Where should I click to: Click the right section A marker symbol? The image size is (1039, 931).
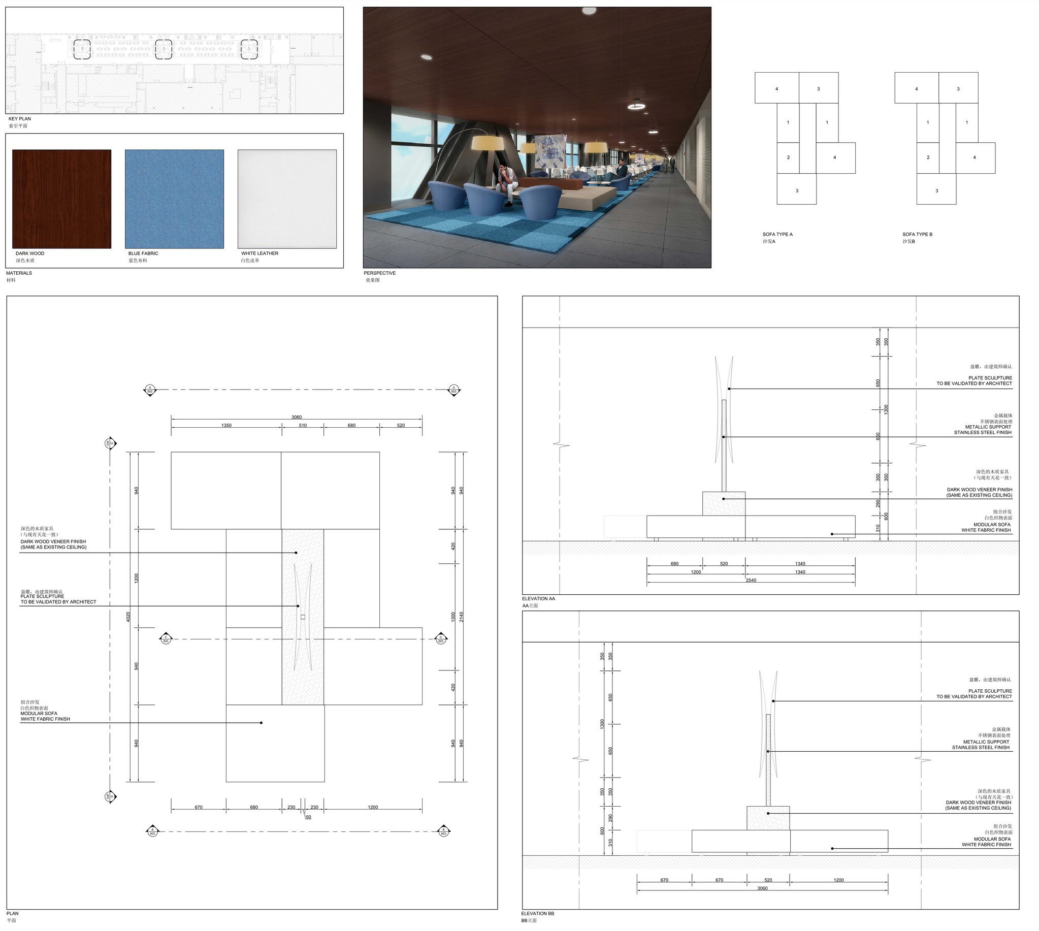coord(453,390)
